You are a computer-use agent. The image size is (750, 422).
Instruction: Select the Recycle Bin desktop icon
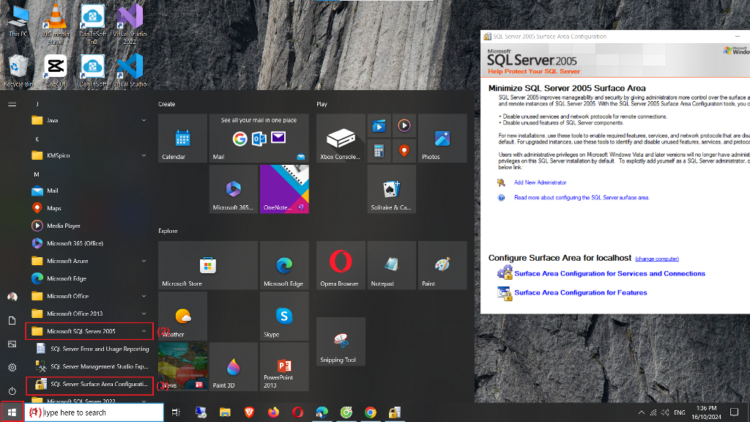click(x=18, y=70)
